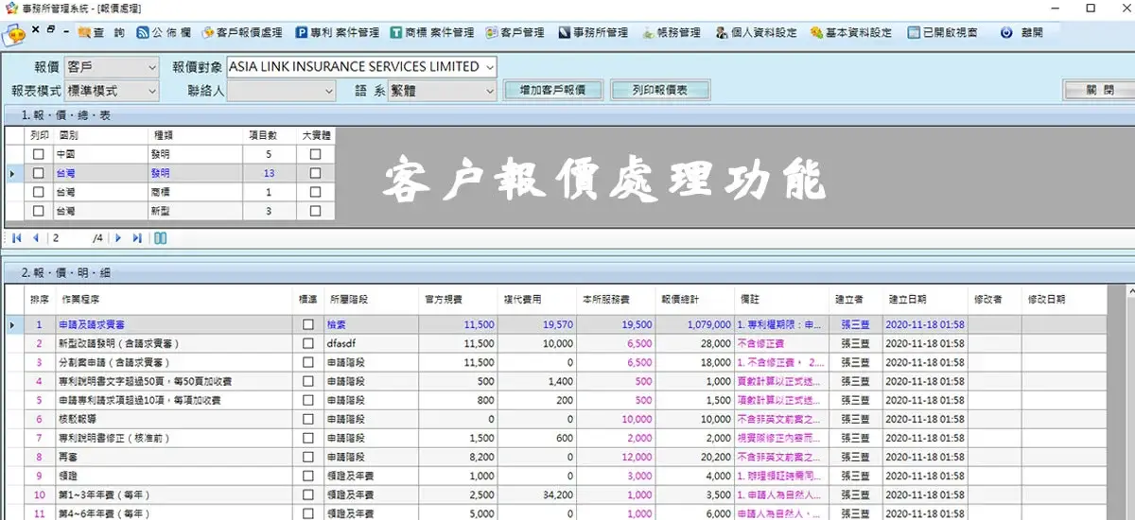
Task: Go to previous record in summary navigator
Action: pos(36,238)
